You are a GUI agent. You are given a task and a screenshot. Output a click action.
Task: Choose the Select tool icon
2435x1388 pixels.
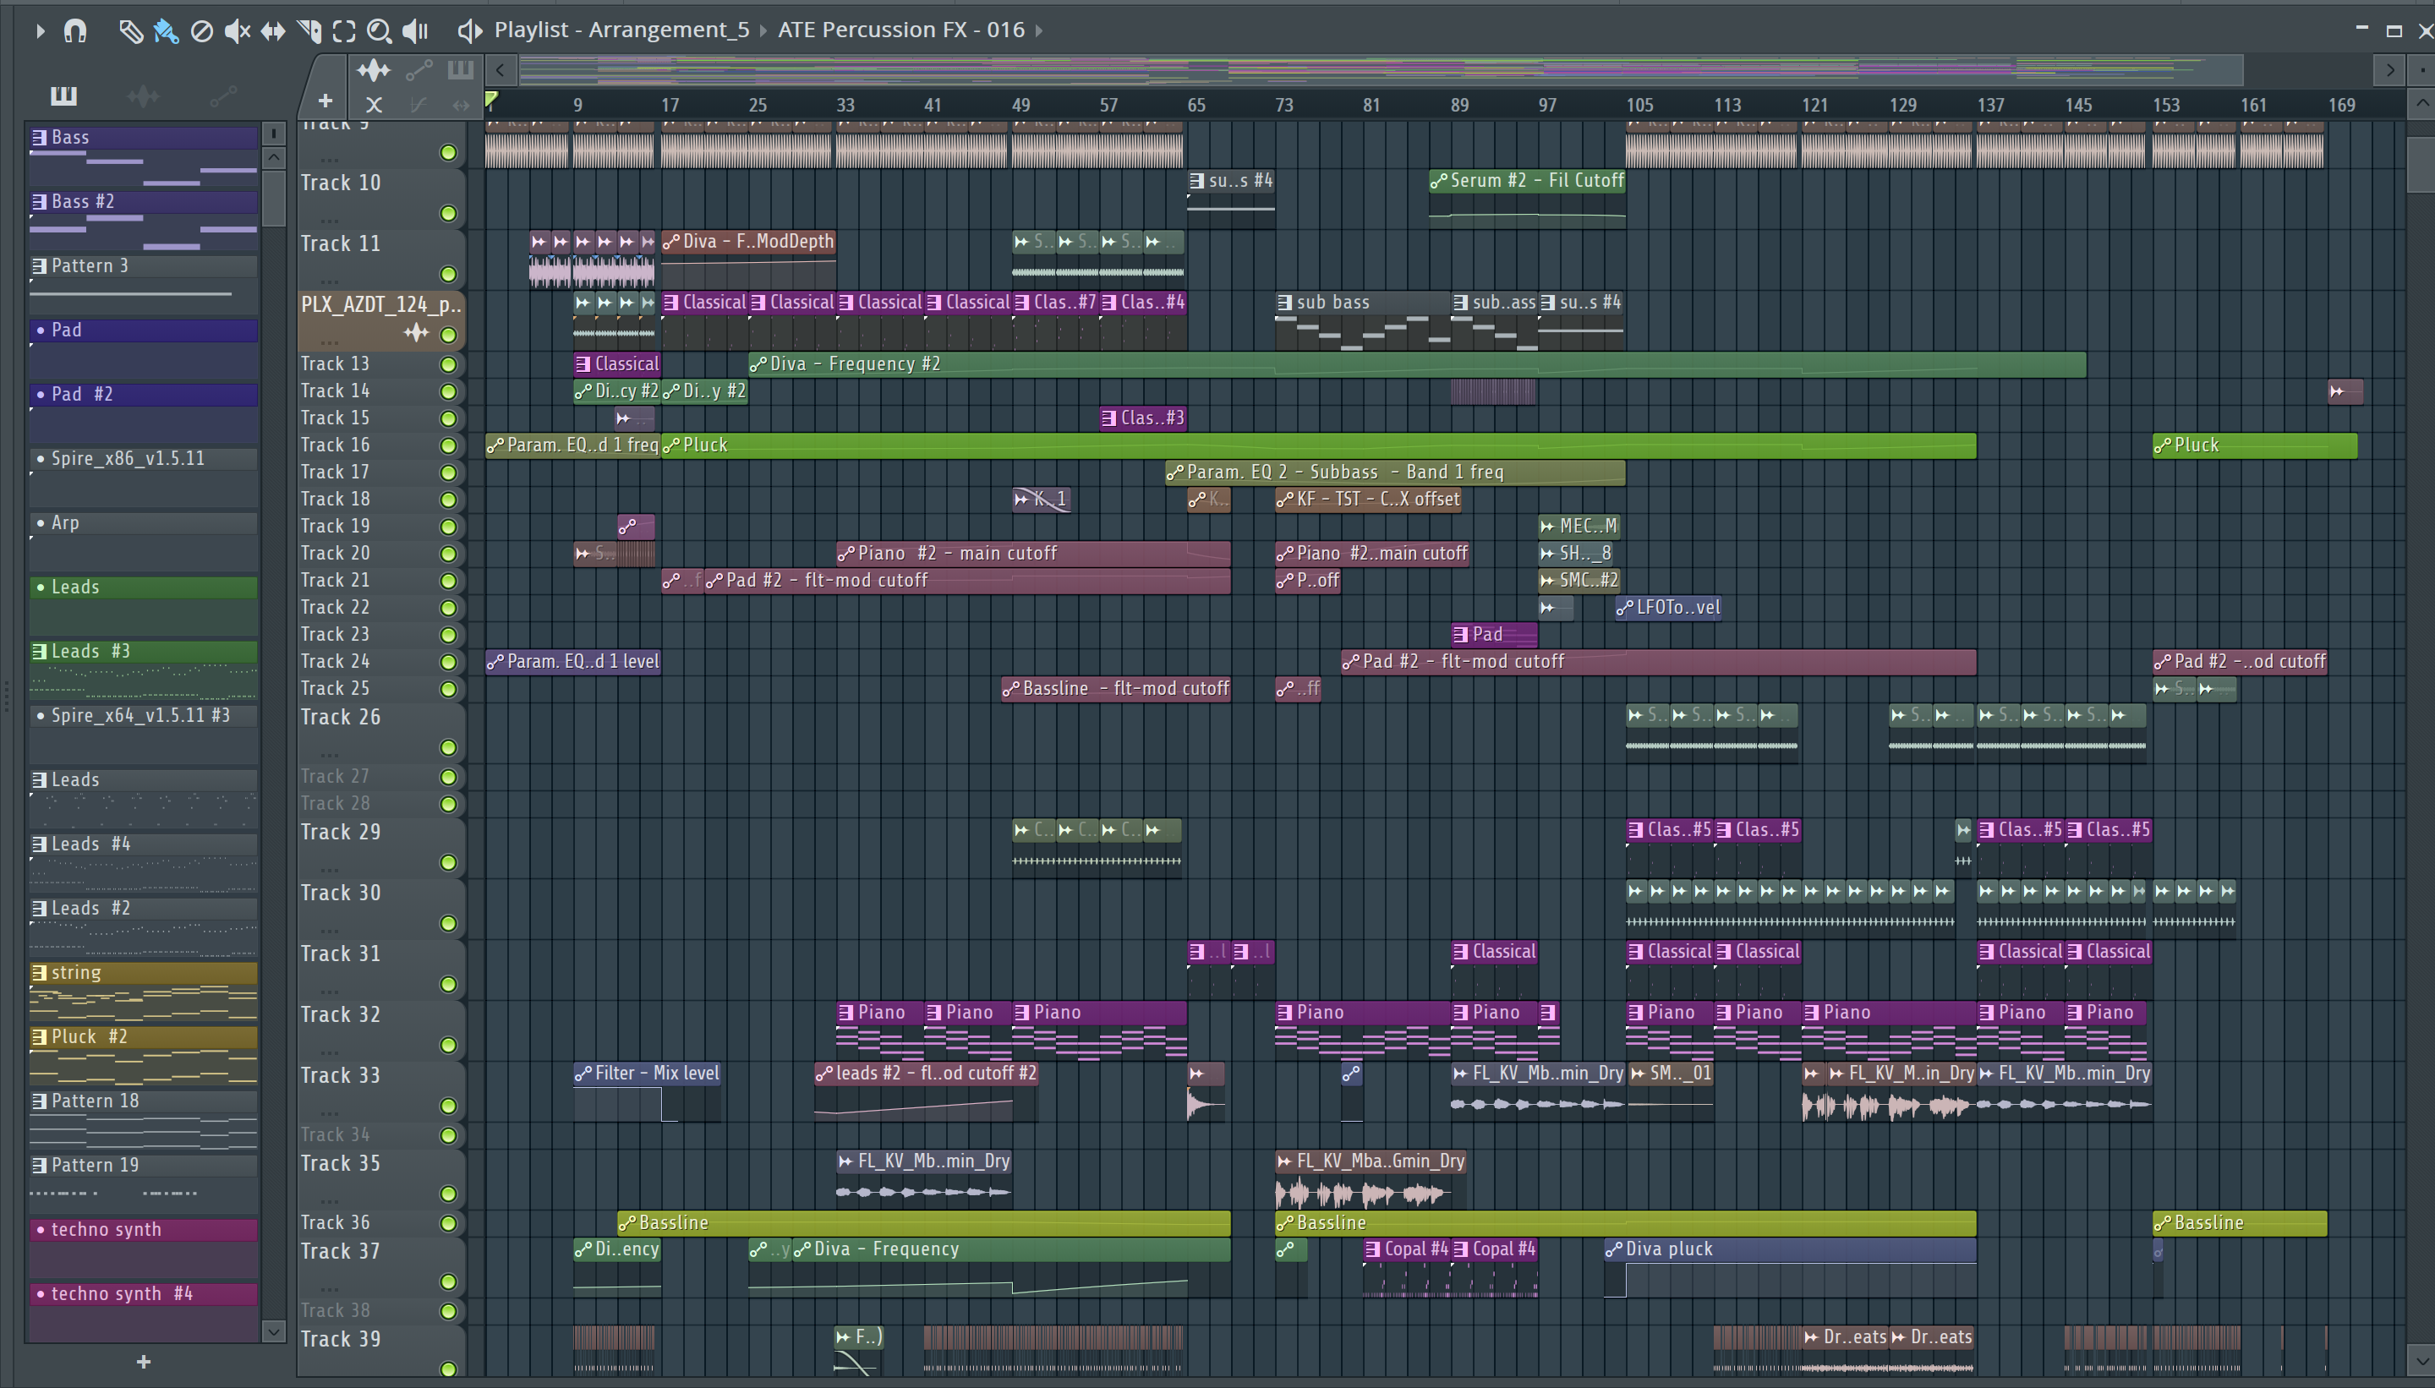[344, 31]
